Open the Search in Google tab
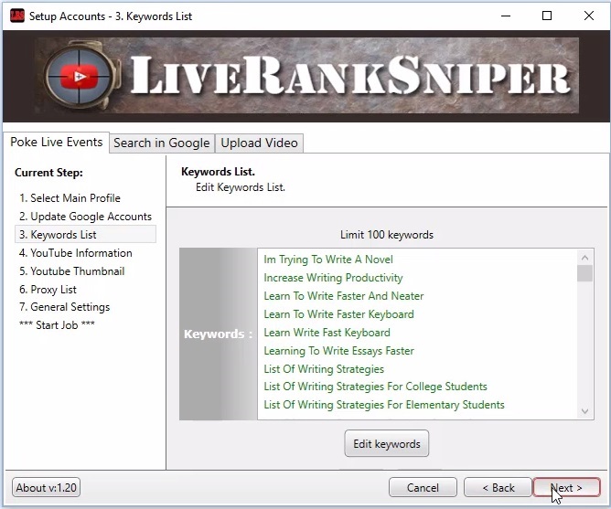The image size is (611, 509). click(162, 143)
